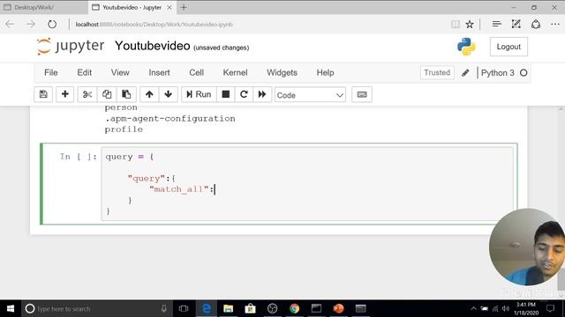Go forward with the browser forward arrow
The height and width of the screenshot is (317, 565).
(x=31, y=24)
